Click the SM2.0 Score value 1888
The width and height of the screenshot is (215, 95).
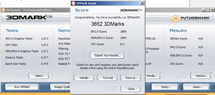(x=123, y=31)
